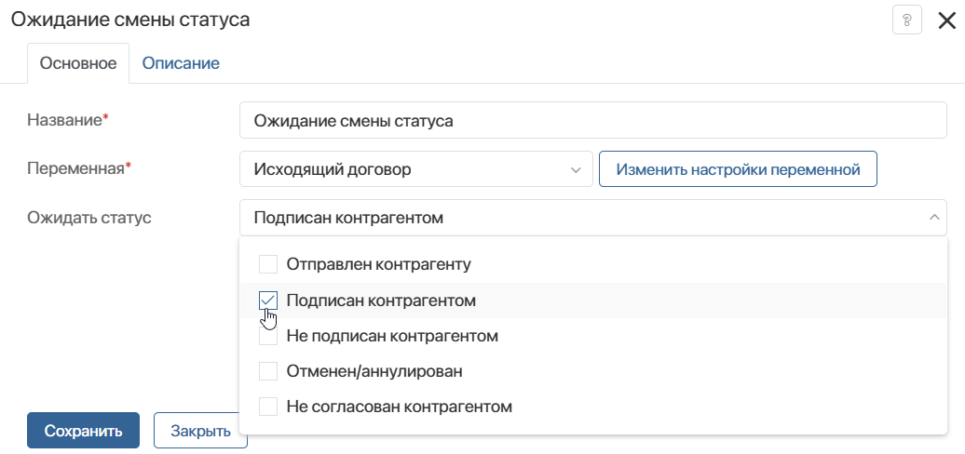Check the Отправлен контрагенту checkbox
Image resolution: width=965 pixels, height=454 pixels.
267,265
